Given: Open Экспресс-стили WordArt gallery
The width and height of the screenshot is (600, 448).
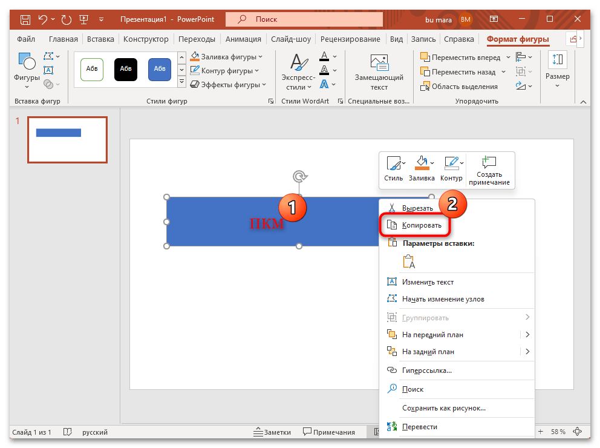Looking at the screenshot, I should 298,72.
